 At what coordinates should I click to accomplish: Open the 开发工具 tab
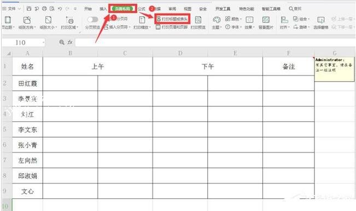[x=223, y=9]
